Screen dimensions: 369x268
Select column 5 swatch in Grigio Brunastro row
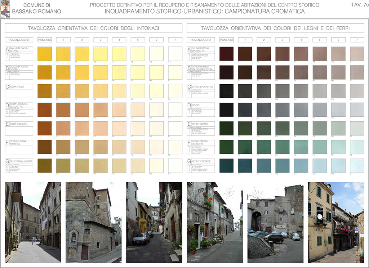pos(320,91)
